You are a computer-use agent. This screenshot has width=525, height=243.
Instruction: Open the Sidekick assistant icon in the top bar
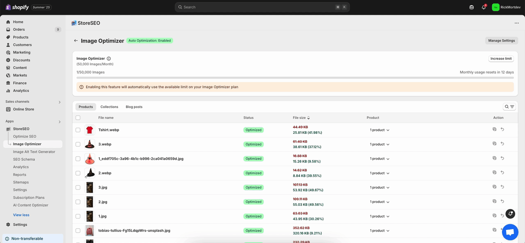click(472, 7)
